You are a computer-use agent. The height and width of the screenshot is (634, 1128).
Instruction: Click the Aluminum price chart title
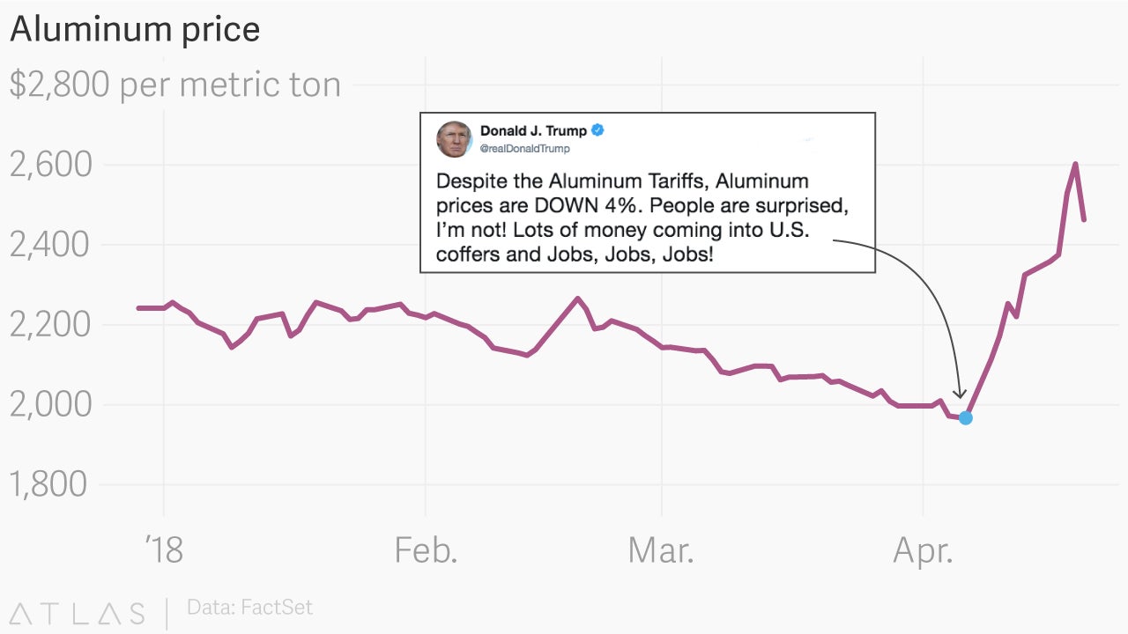135,29
